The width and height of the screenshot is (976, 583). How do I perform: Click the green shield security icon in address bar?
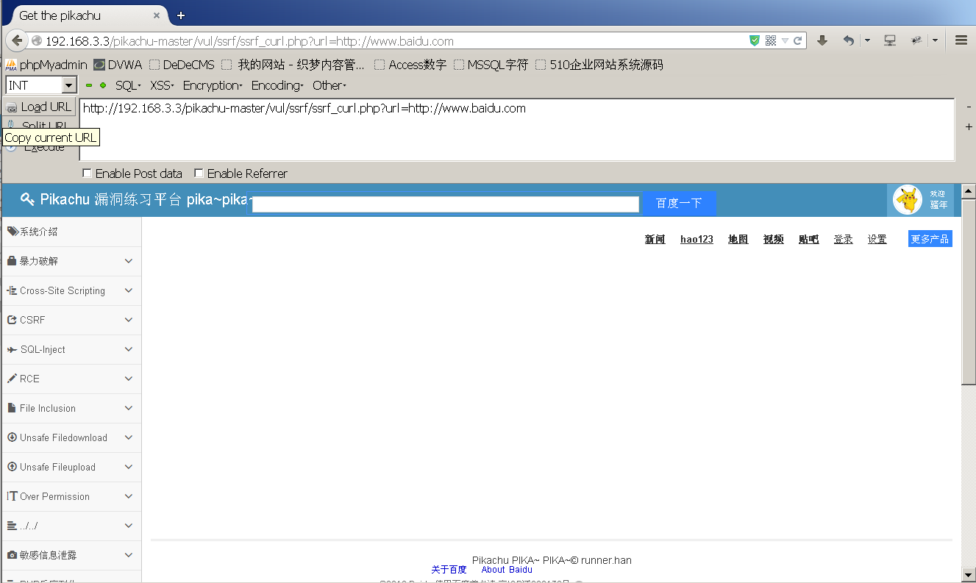(755, 41)
